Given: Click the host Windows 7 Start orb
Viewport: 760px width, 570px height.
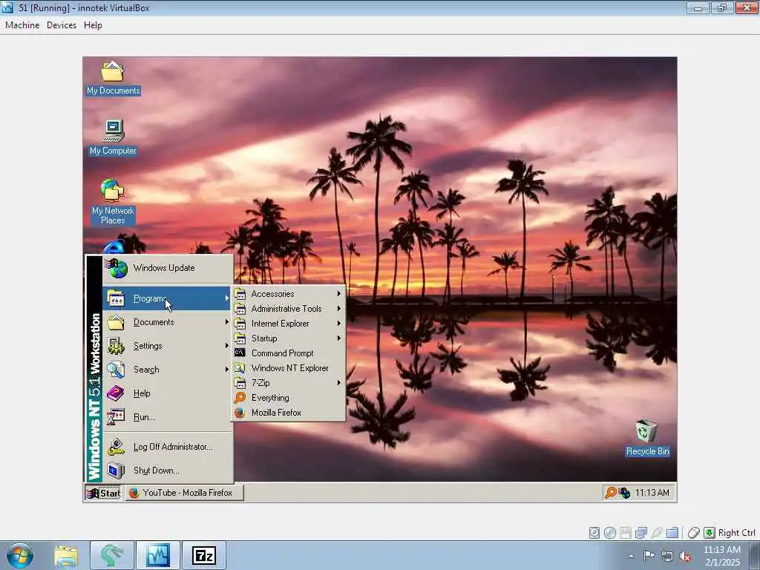Looking at the screenshot, I should coord(20,555).
